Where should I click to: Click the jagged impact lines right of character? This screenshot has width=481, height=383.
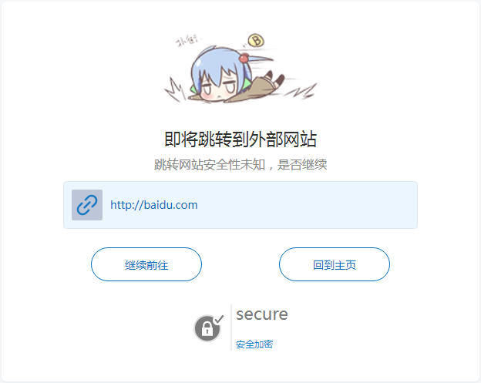pyautogui.click(x=301, y=91)
